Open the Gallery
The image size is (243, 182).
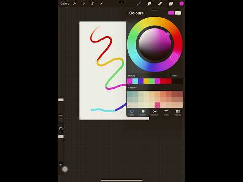point(65,4)
